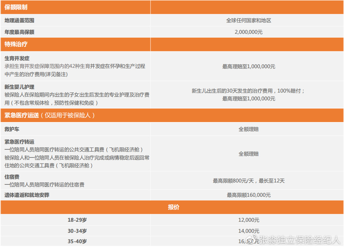Select the 18-29岁 age bracket row
The width and height of the screenshot is (344, 248).
[x=76, y=220]
